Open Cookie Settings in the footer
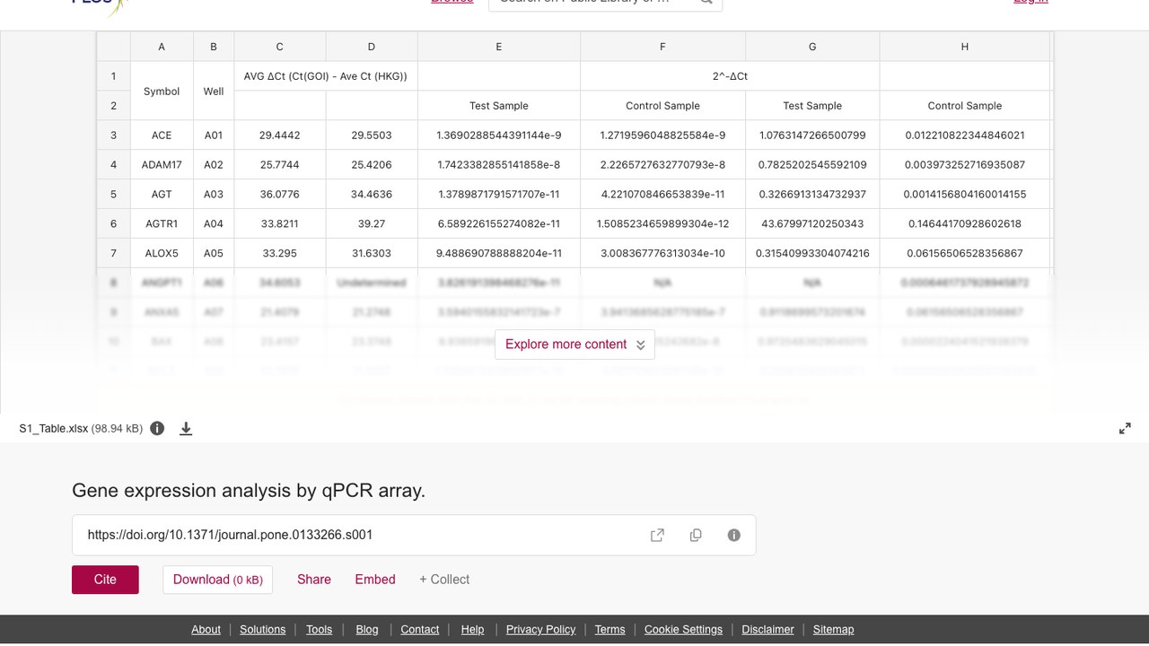Image resolution: width=1149 pixels, height=646 pixels. tap(683, 630)
